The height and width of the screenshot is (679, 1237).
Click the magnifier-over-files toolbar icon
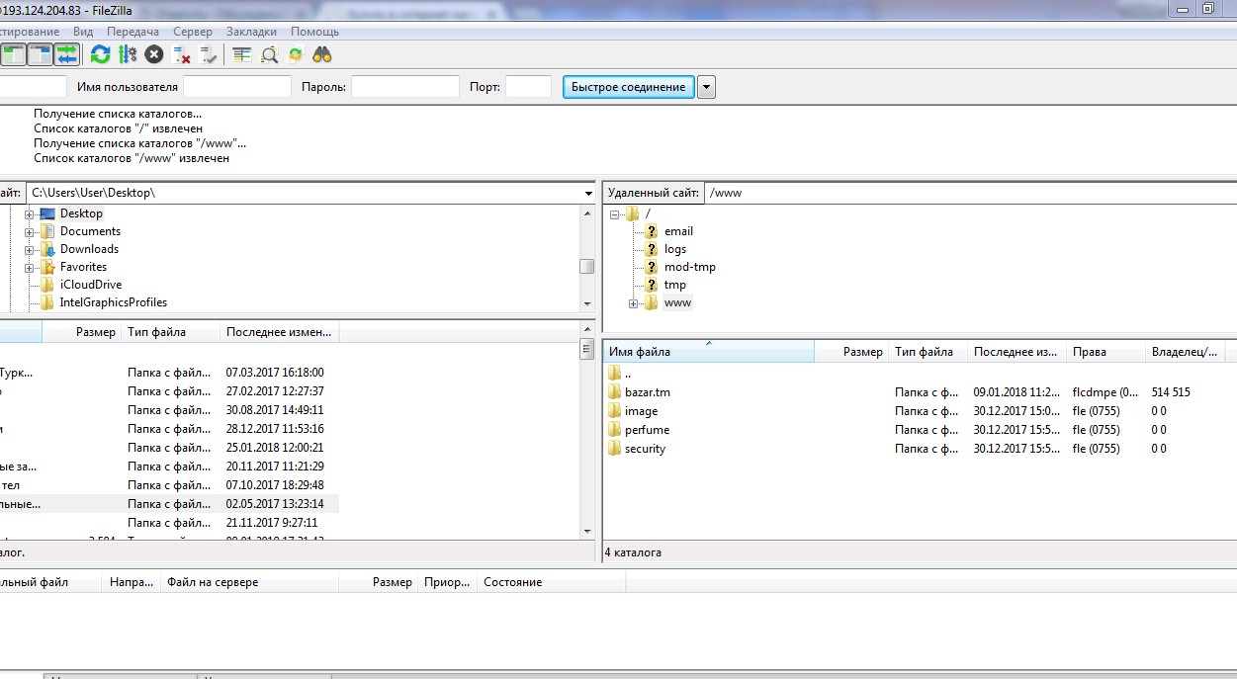[269, 54]
